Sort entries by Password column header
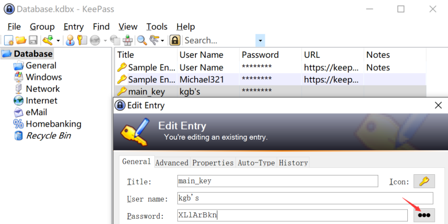 click(270, 55)
